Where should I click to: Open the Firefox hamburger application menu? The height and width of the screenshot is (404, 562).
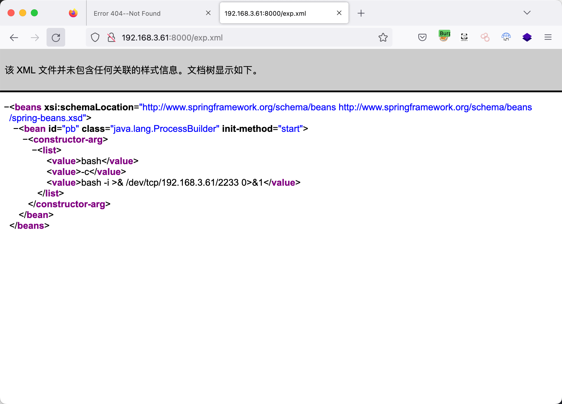(x=548, y=37)
